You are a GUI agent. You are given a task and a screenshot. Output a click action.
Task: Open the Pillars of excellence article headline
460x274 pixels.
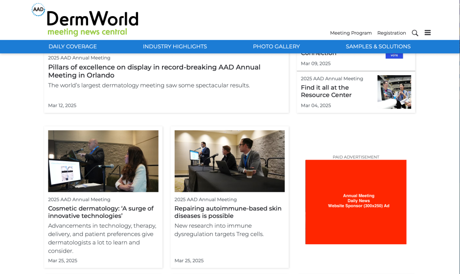(154, 71)
